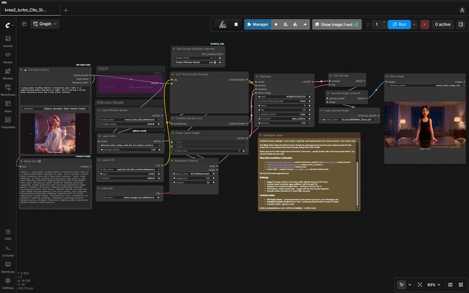The height and width of the screenshot is (293, 469).
Task: Open scheduler sgm_uniform combo
Action: coord(284,119)
